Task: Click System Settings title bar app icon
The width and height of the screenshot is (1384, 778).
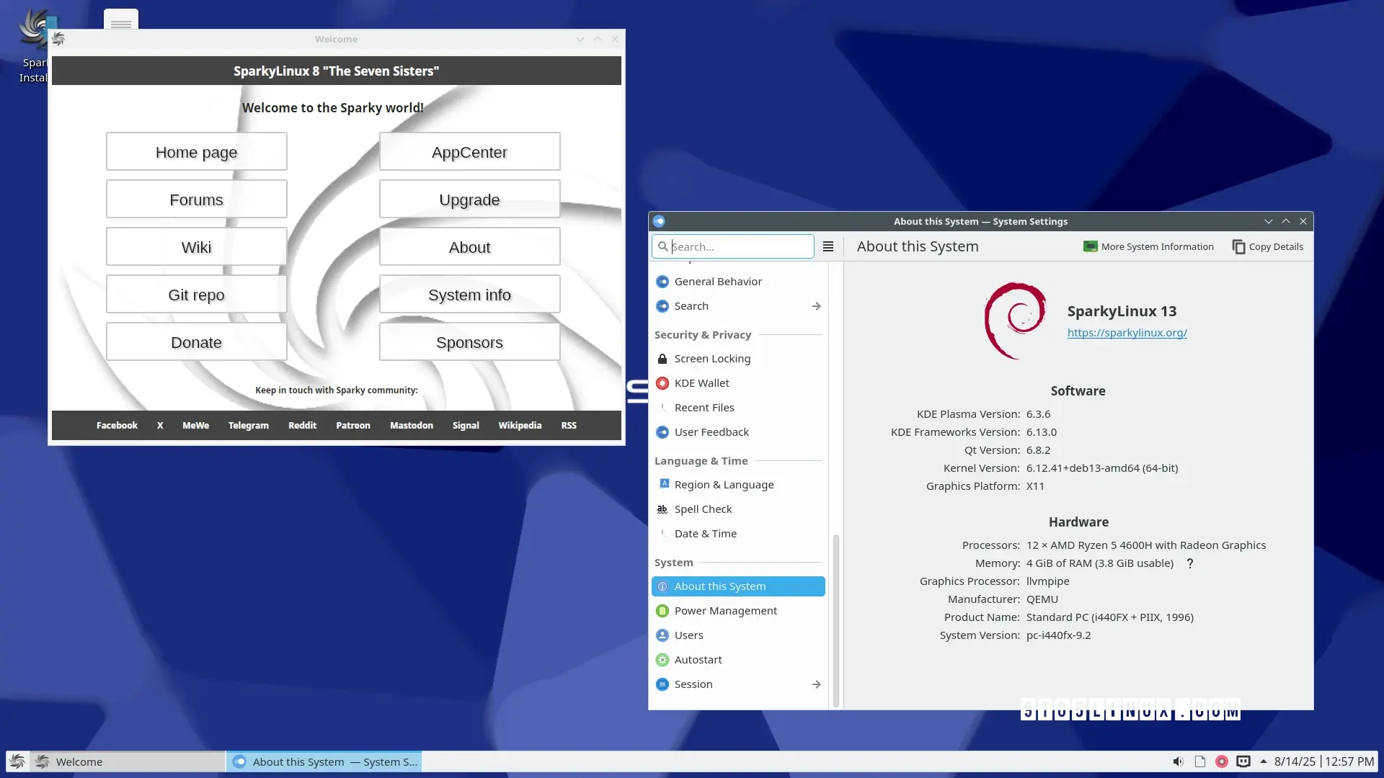Action: coord(659,221)
